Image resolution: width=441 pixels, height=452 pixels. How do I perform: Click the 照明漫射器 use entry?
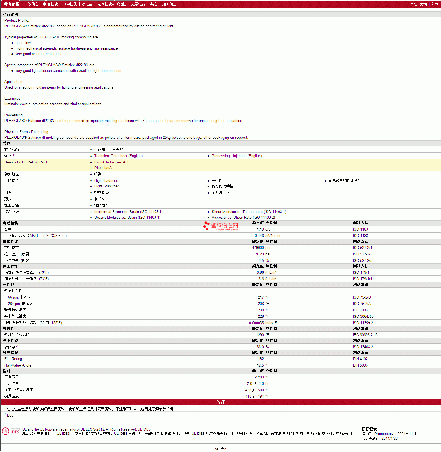(x=220, y=193)
